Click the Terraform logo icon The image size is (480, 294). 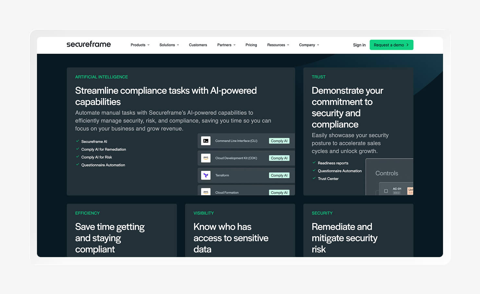[206, 175]
